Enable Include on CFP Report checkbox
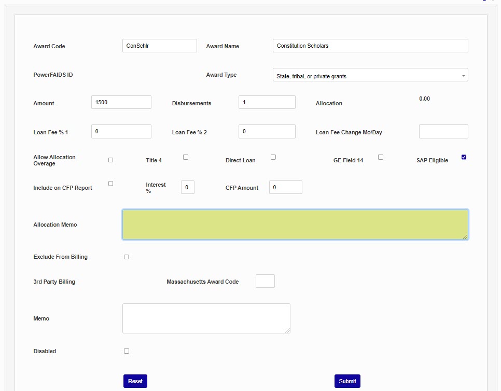 click(x=110, y=184)
